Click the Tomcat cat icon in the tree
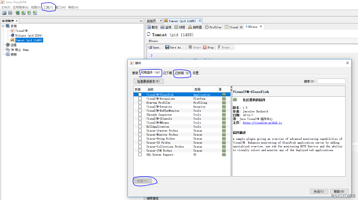The image size is (358, 200). click(12, 40)
